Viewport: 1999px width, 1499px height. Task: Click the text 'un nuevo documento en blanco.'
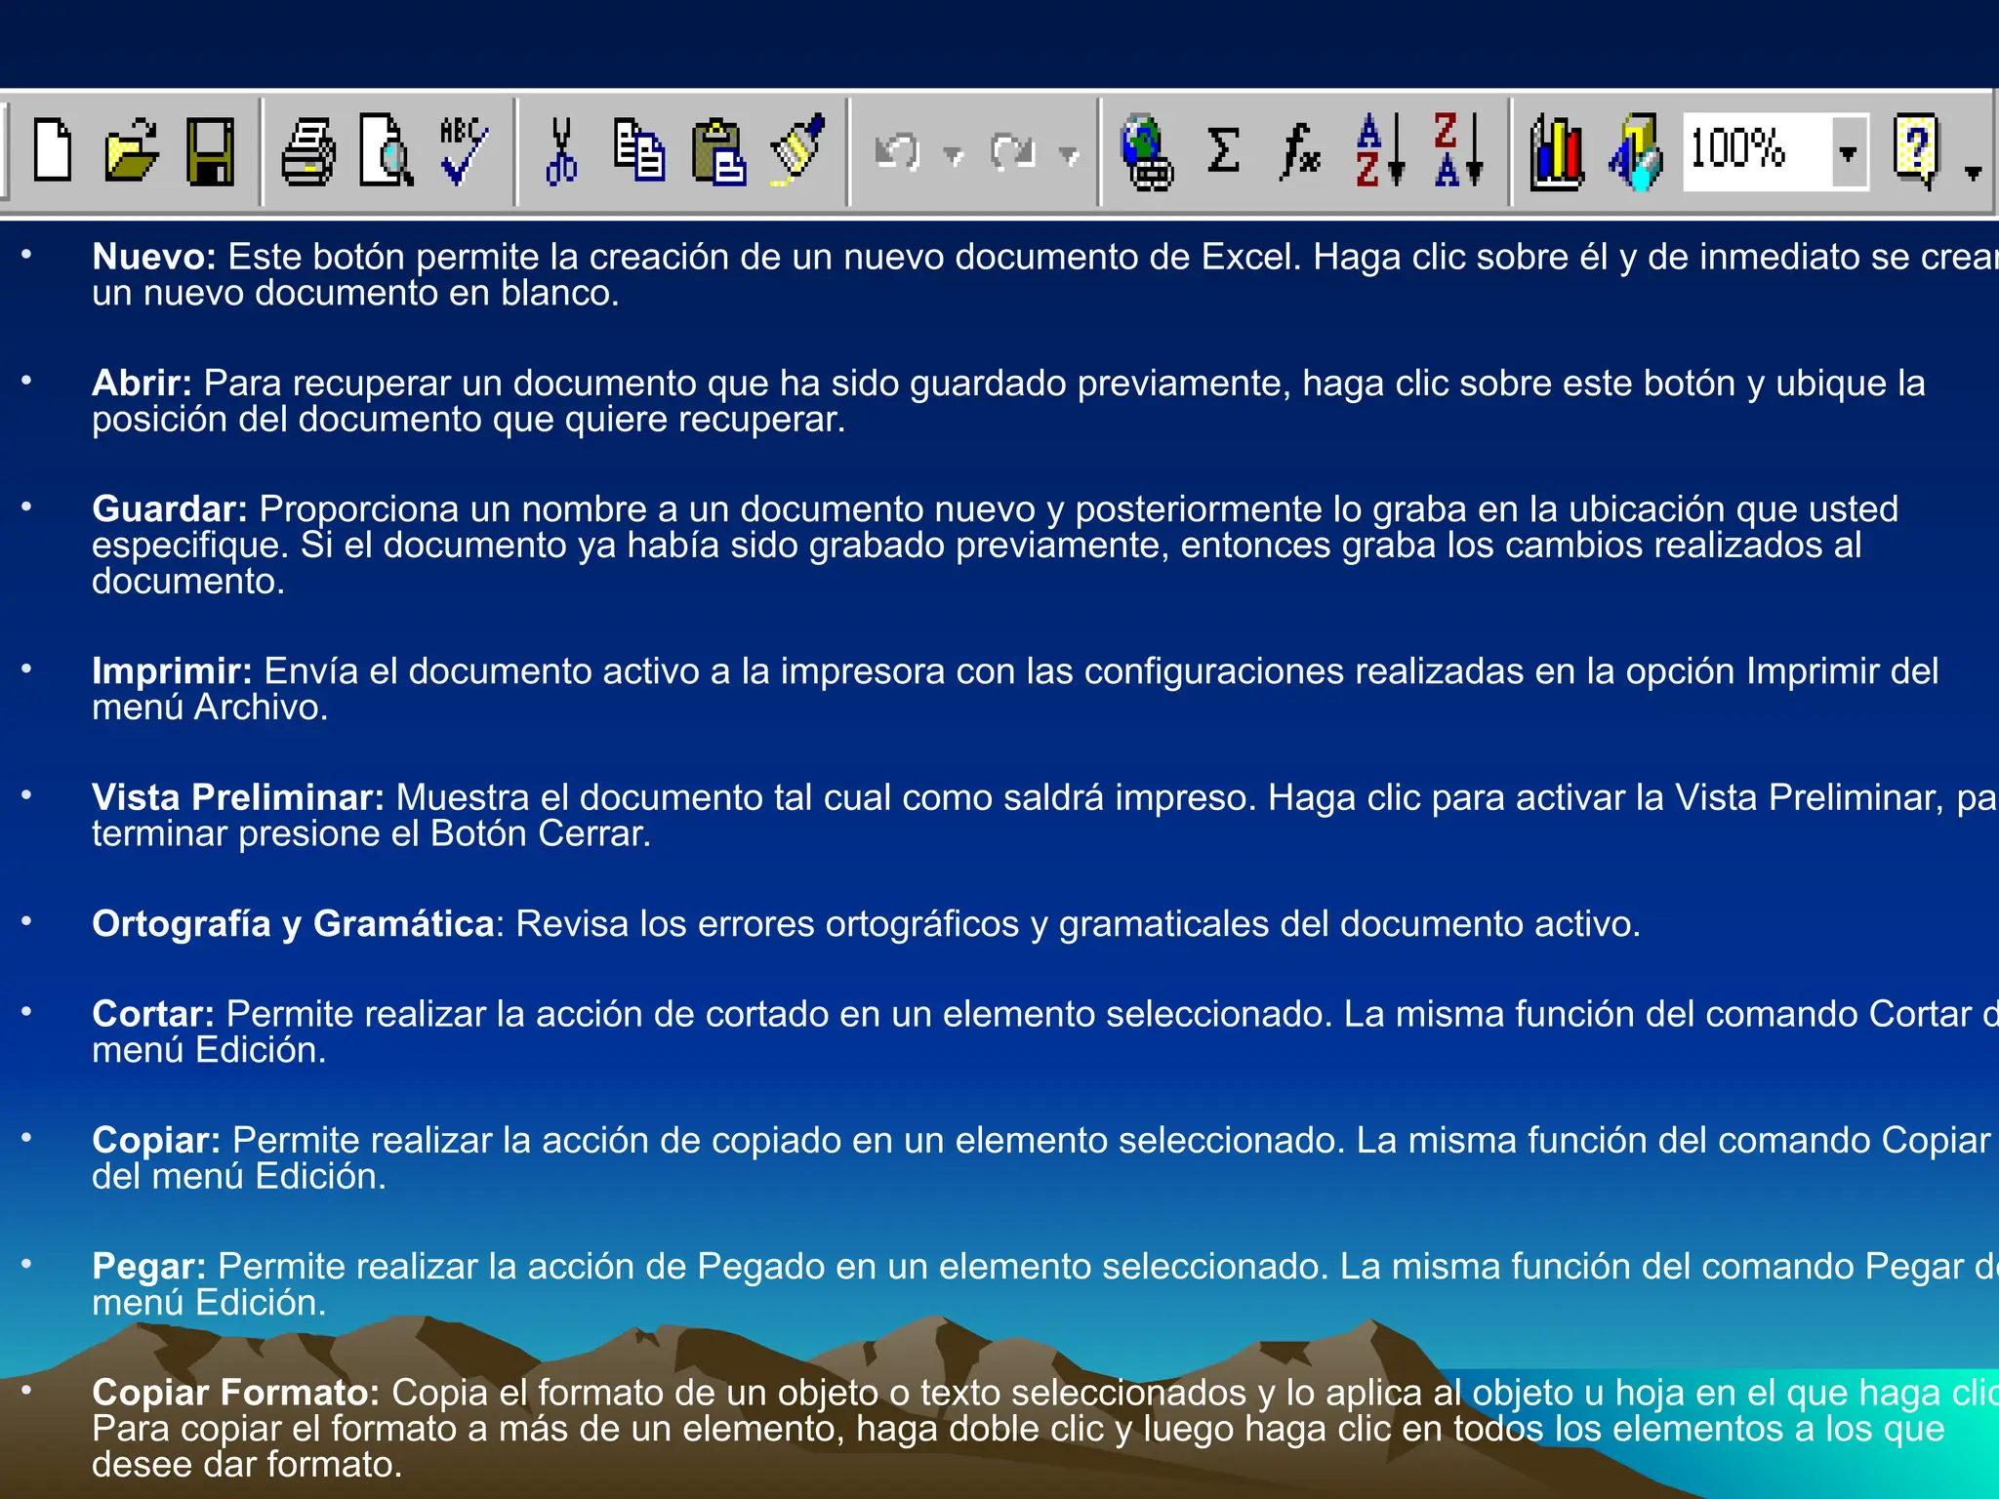click(355, 293)
